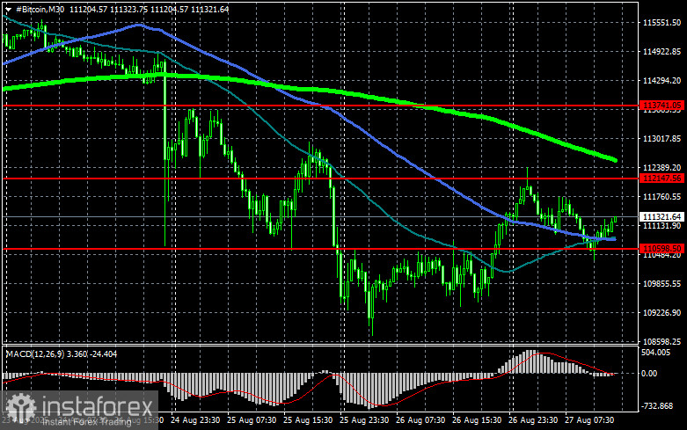
Task: Select price scale value 114922.85
Action: tap(661, 52)
